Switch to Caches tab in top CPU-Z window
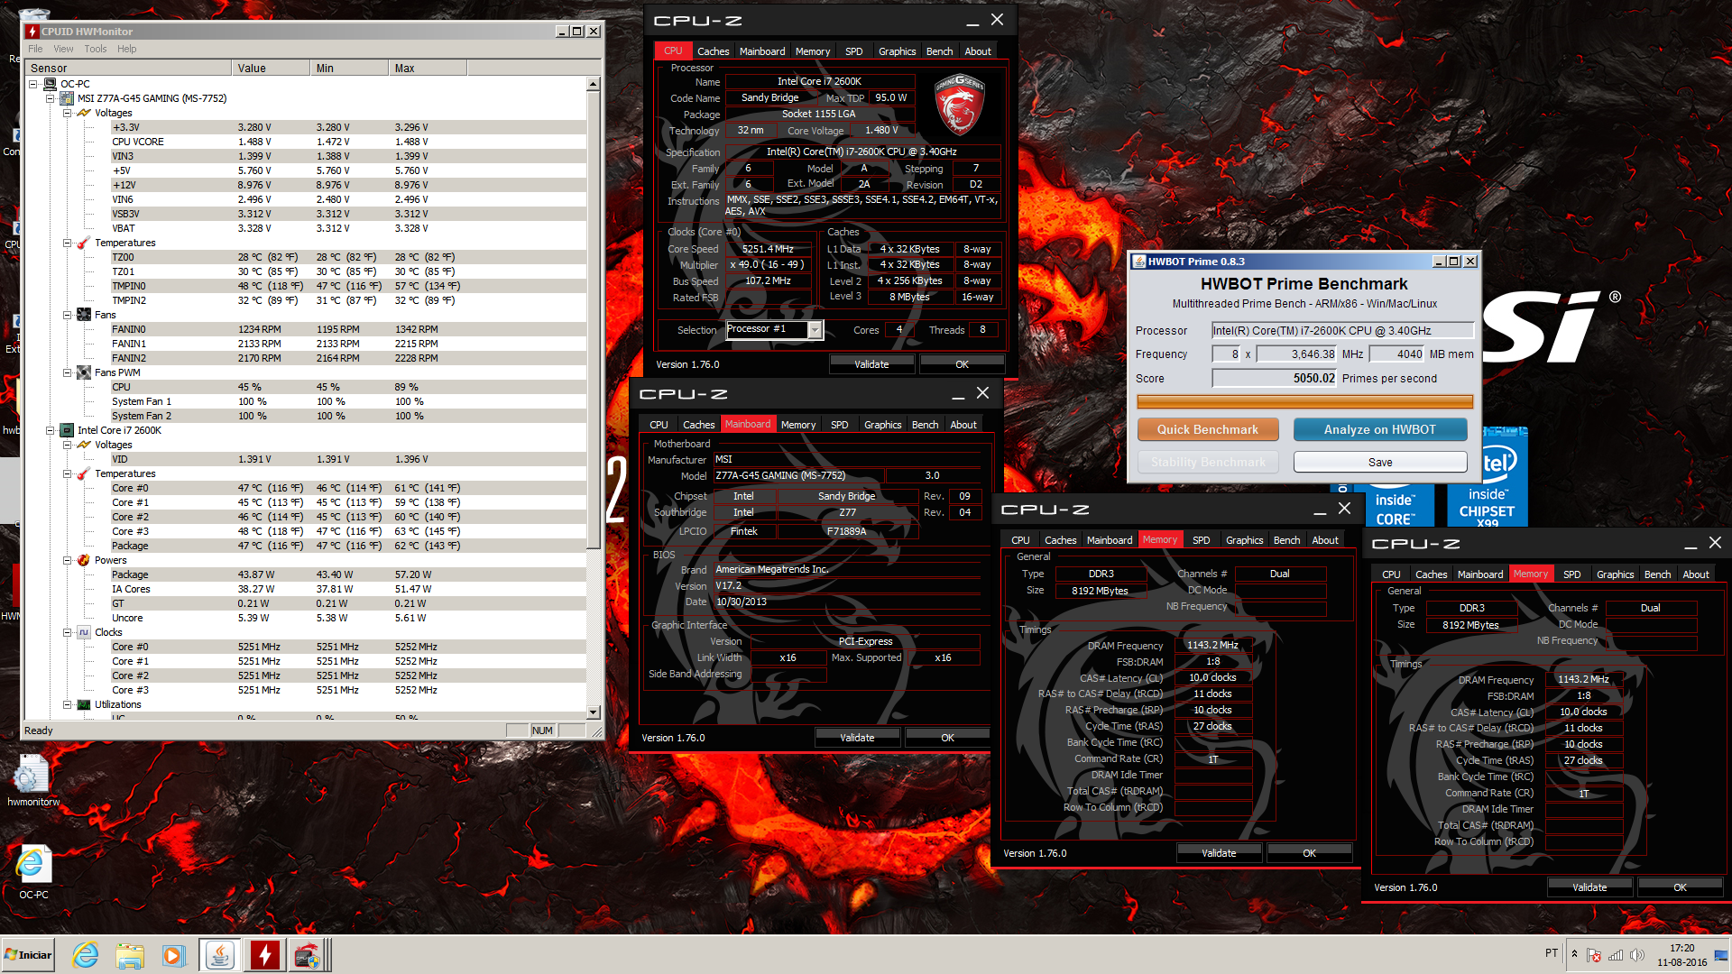The image size is (1732, 974). click(x=713, y=51)
